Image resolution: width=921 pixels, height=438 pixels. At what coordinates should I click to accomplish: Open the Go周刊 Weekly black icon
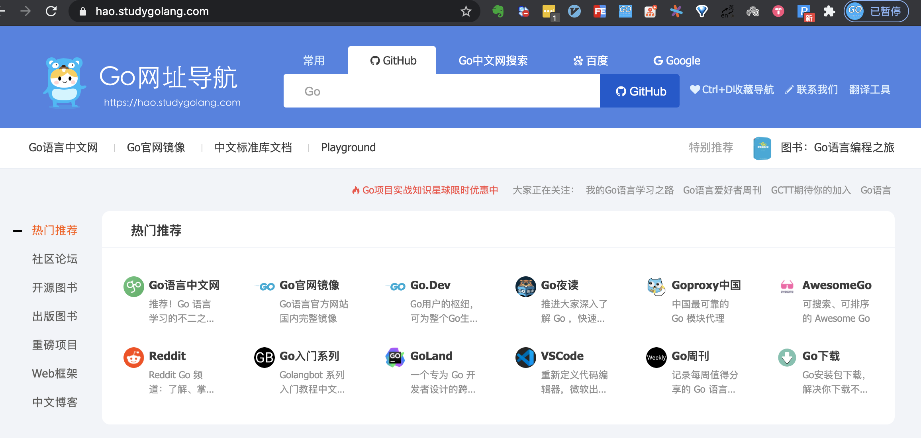[x=656, y=357]
